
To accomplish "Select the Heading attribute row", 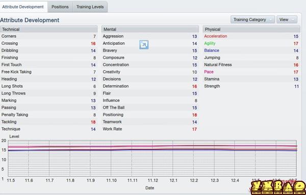I will point(49,79).
